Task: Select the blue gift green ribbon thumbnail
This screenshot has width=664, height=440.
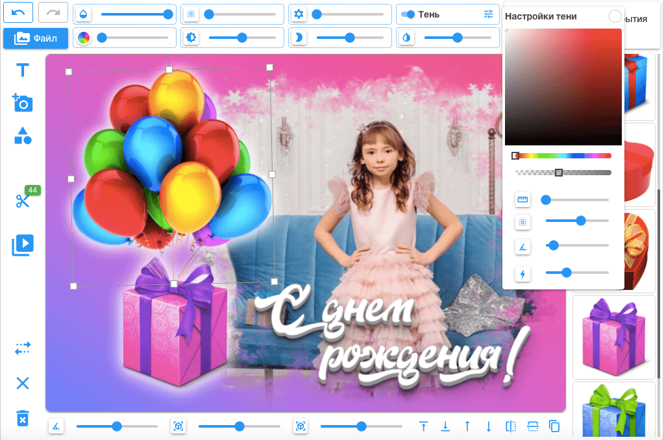Action: click(x=613, y=410)
